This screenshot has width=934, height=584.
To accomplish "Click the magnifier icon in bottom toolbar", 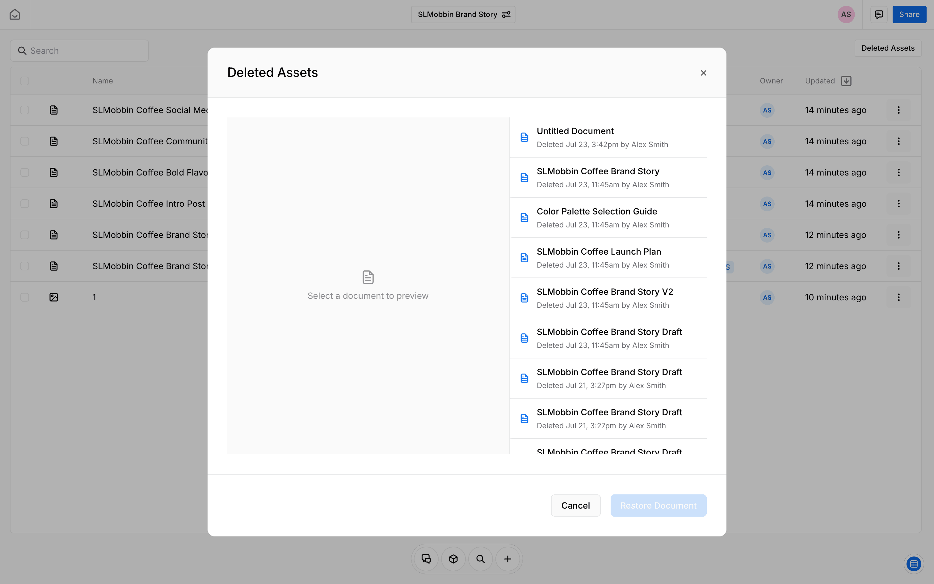I will 481,559.
